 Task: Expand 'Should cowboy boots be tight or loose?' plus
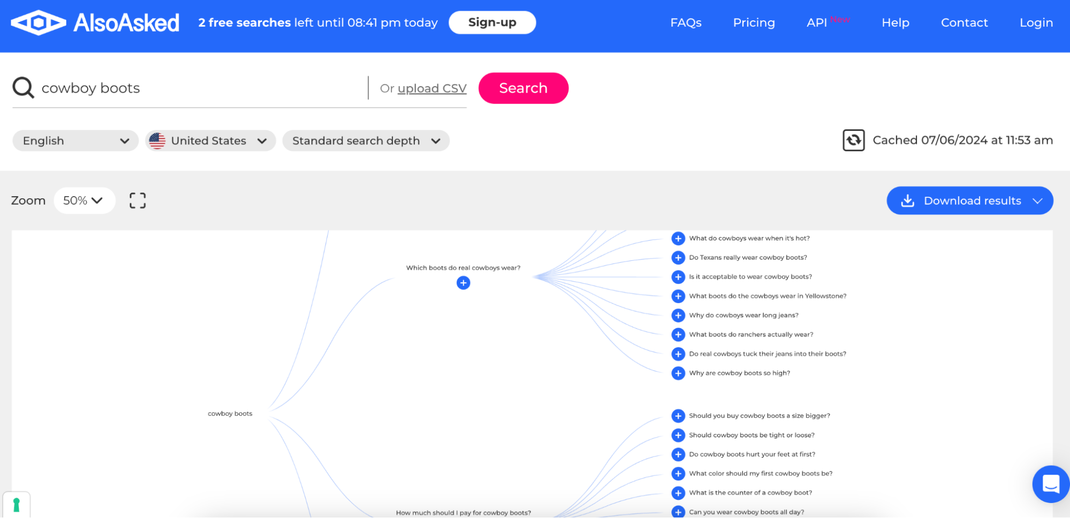pyautogui.click(x=678, y=435)
